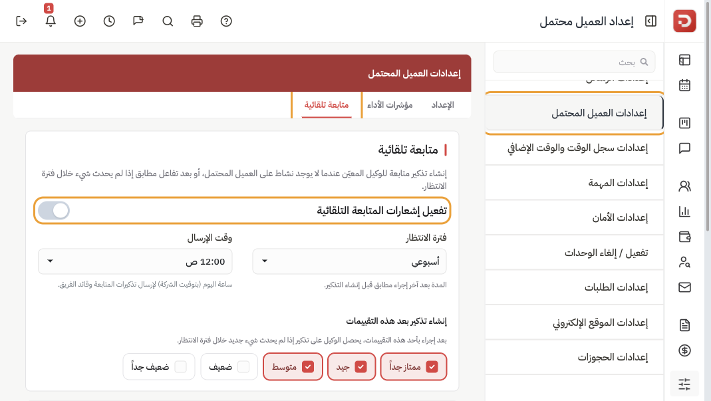Click the red app logo
711x401 pixels.
pyautogui.click(x=684, y=21)
